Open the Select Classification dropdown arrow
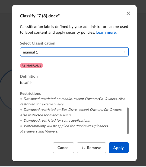This screenshot has height=167, width=146. [x=124, y=52]
